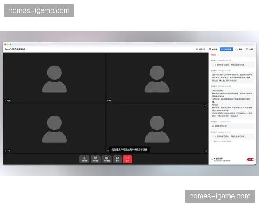This screenshot has height=207, width=259.
Task: Select the top-left participant video tile
Action: click(54, 78)
